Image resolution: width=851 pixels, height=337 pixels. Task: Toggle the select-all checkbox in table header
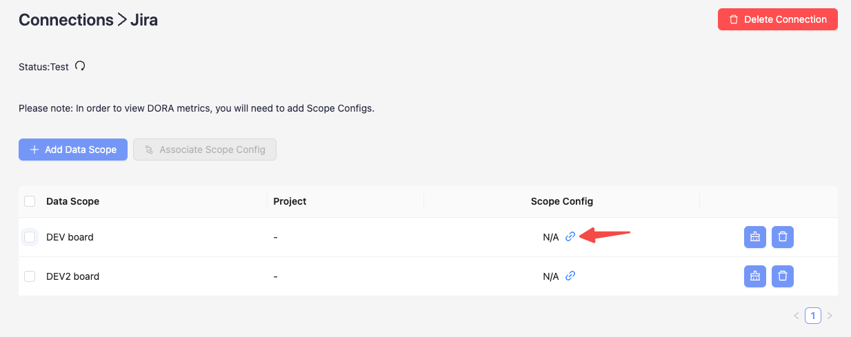(x=30, y=201)
